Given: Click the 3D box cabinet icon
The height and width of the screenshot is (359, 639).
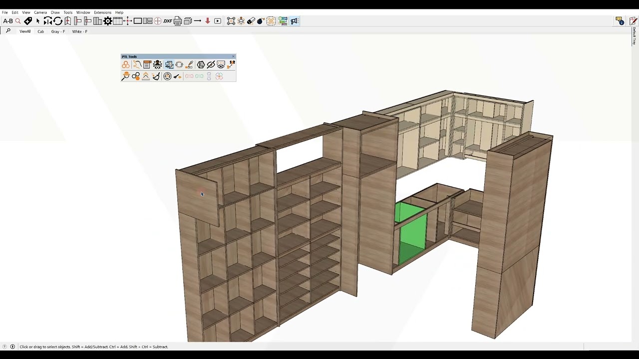Looking at the screenshot, I should click(188, 21).
